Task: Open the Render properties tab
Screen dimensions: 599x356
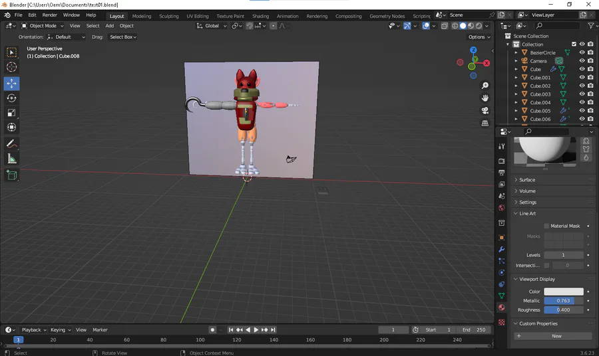Action: pyautogui.click(x=502, y=161)
